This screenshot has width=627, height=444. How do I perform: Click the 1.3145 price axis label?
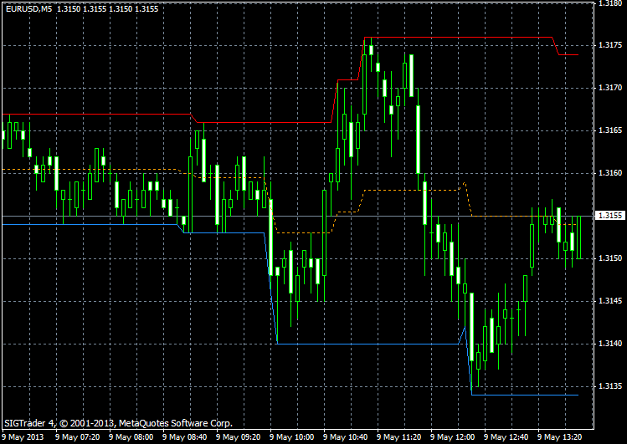610,301
